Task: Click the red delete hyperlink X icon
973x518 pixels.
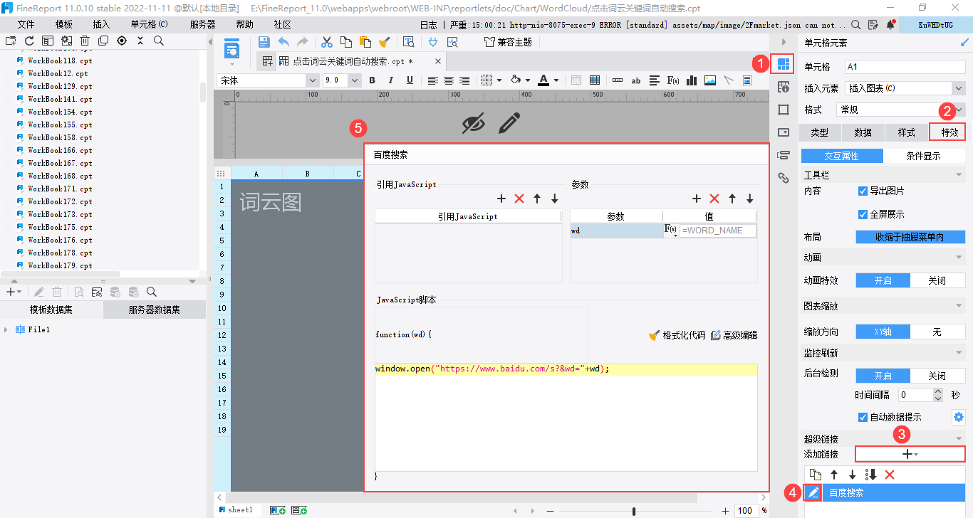Action: (x=889, y=475)
